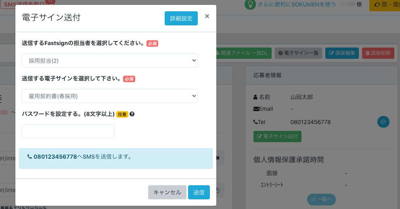The height and width of the screenshot is (209, 400).
Task: Click the 詳細設定 button
Action: [181, 19]
